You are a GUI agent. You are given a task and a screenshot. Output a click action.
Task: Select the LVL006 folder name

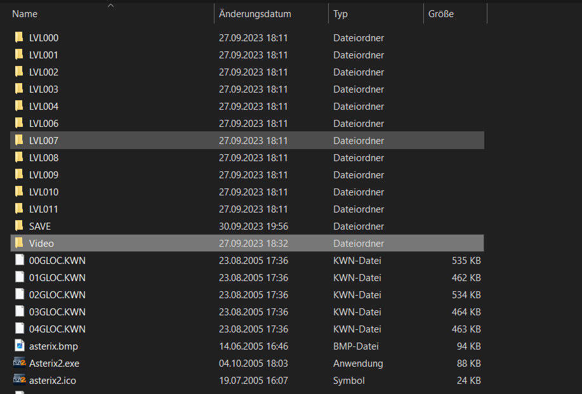tap(44, 124)
